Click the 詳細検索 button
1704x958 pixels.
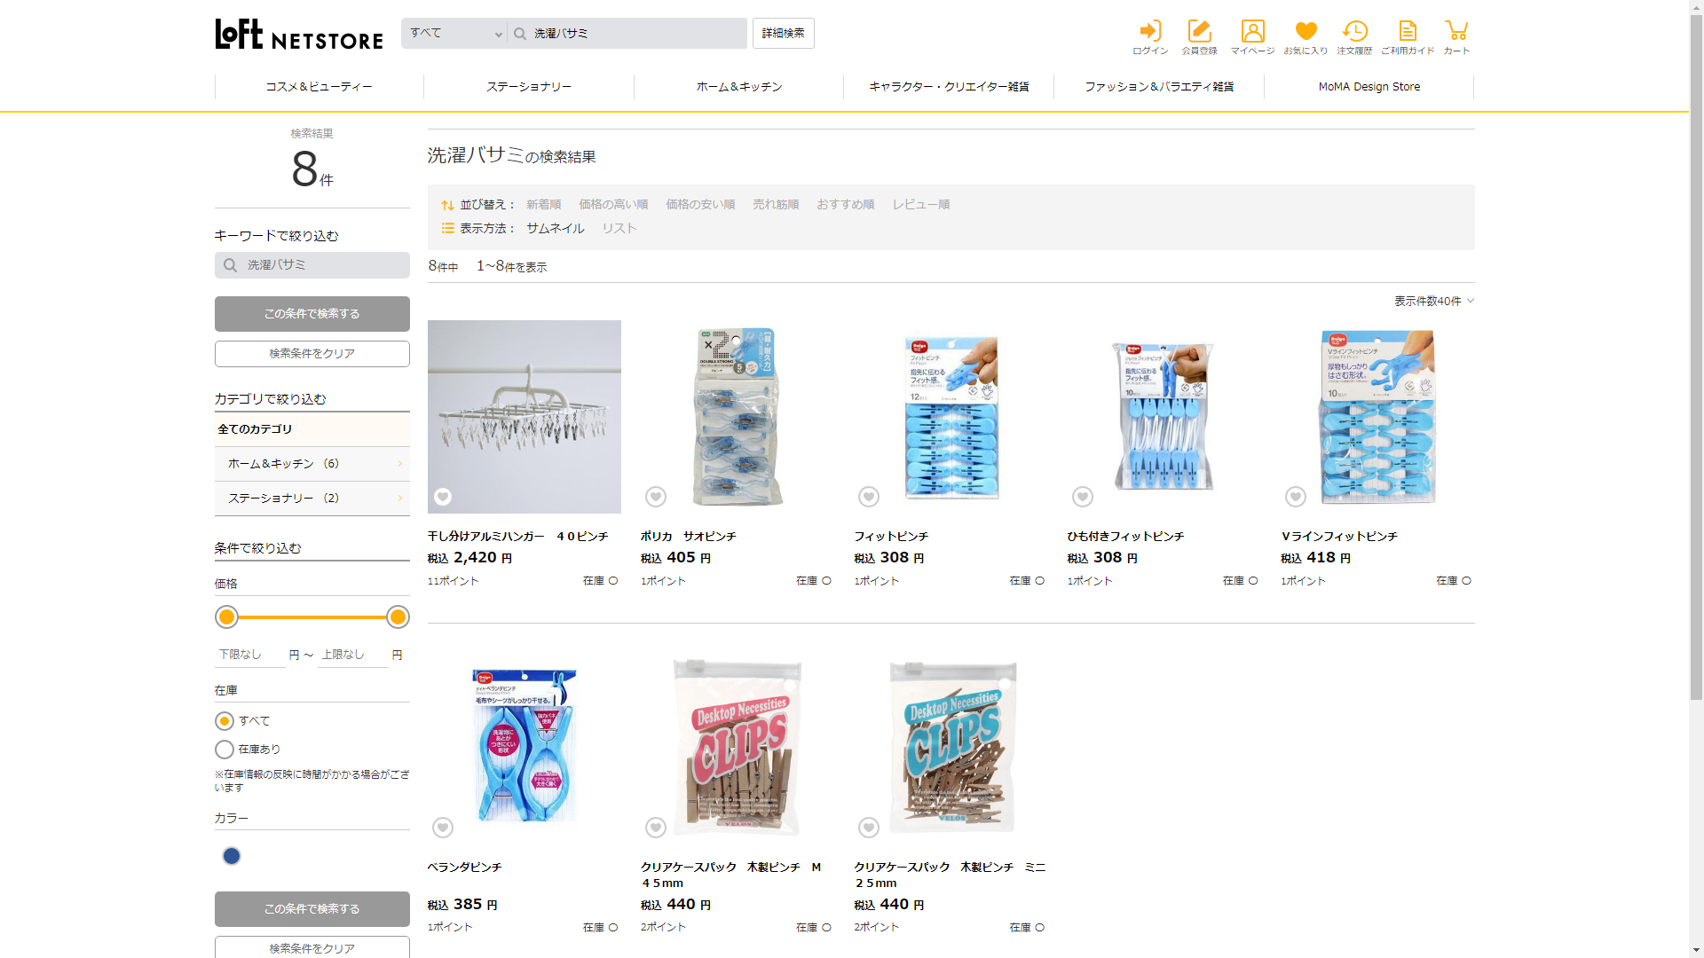783,34
